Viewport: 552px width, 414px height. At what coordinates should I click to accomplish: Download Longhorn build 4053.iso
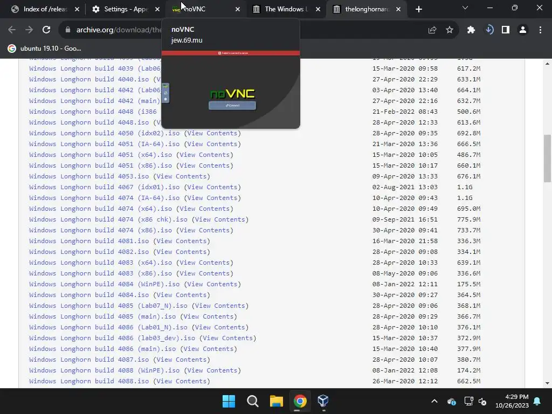tap(89, 176)
